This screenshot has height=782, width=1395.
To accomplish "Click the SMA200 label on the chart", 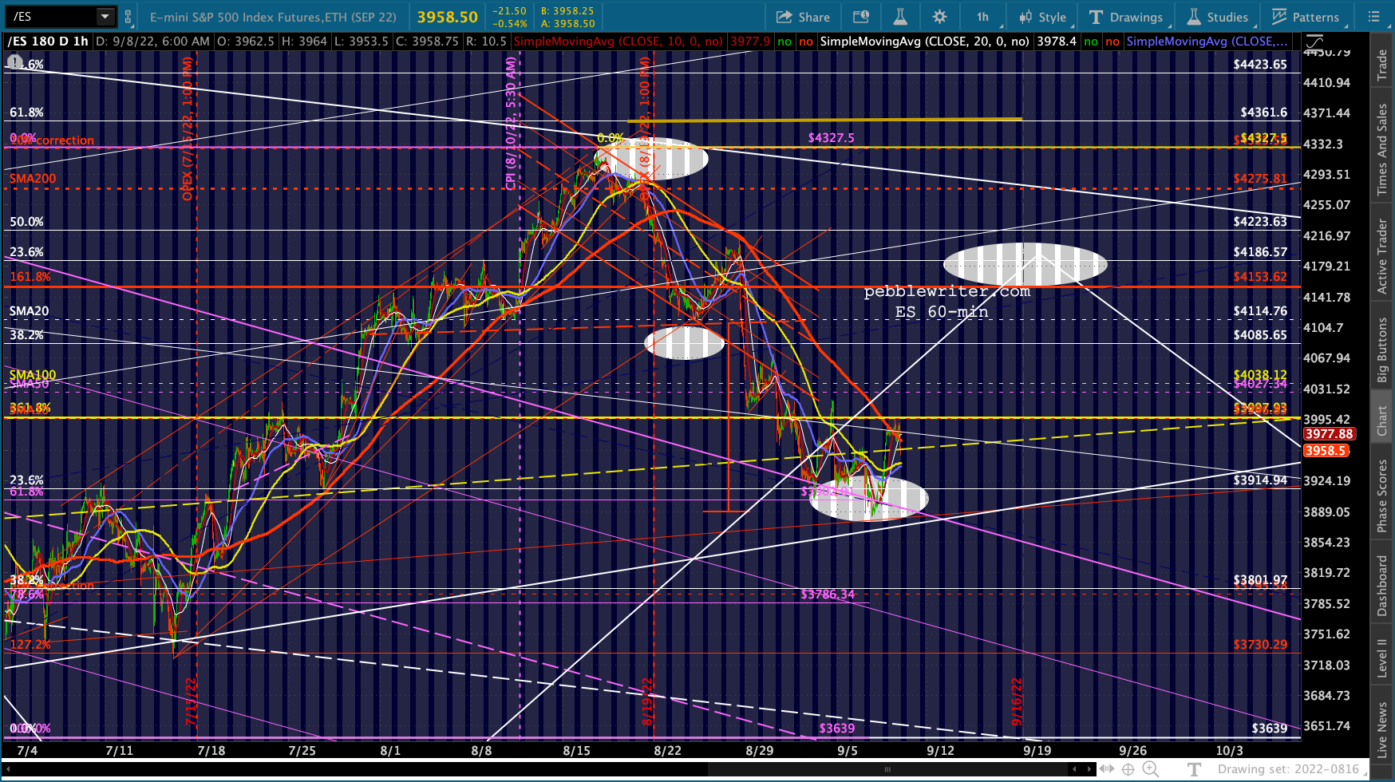I will [x=33, y=179].
